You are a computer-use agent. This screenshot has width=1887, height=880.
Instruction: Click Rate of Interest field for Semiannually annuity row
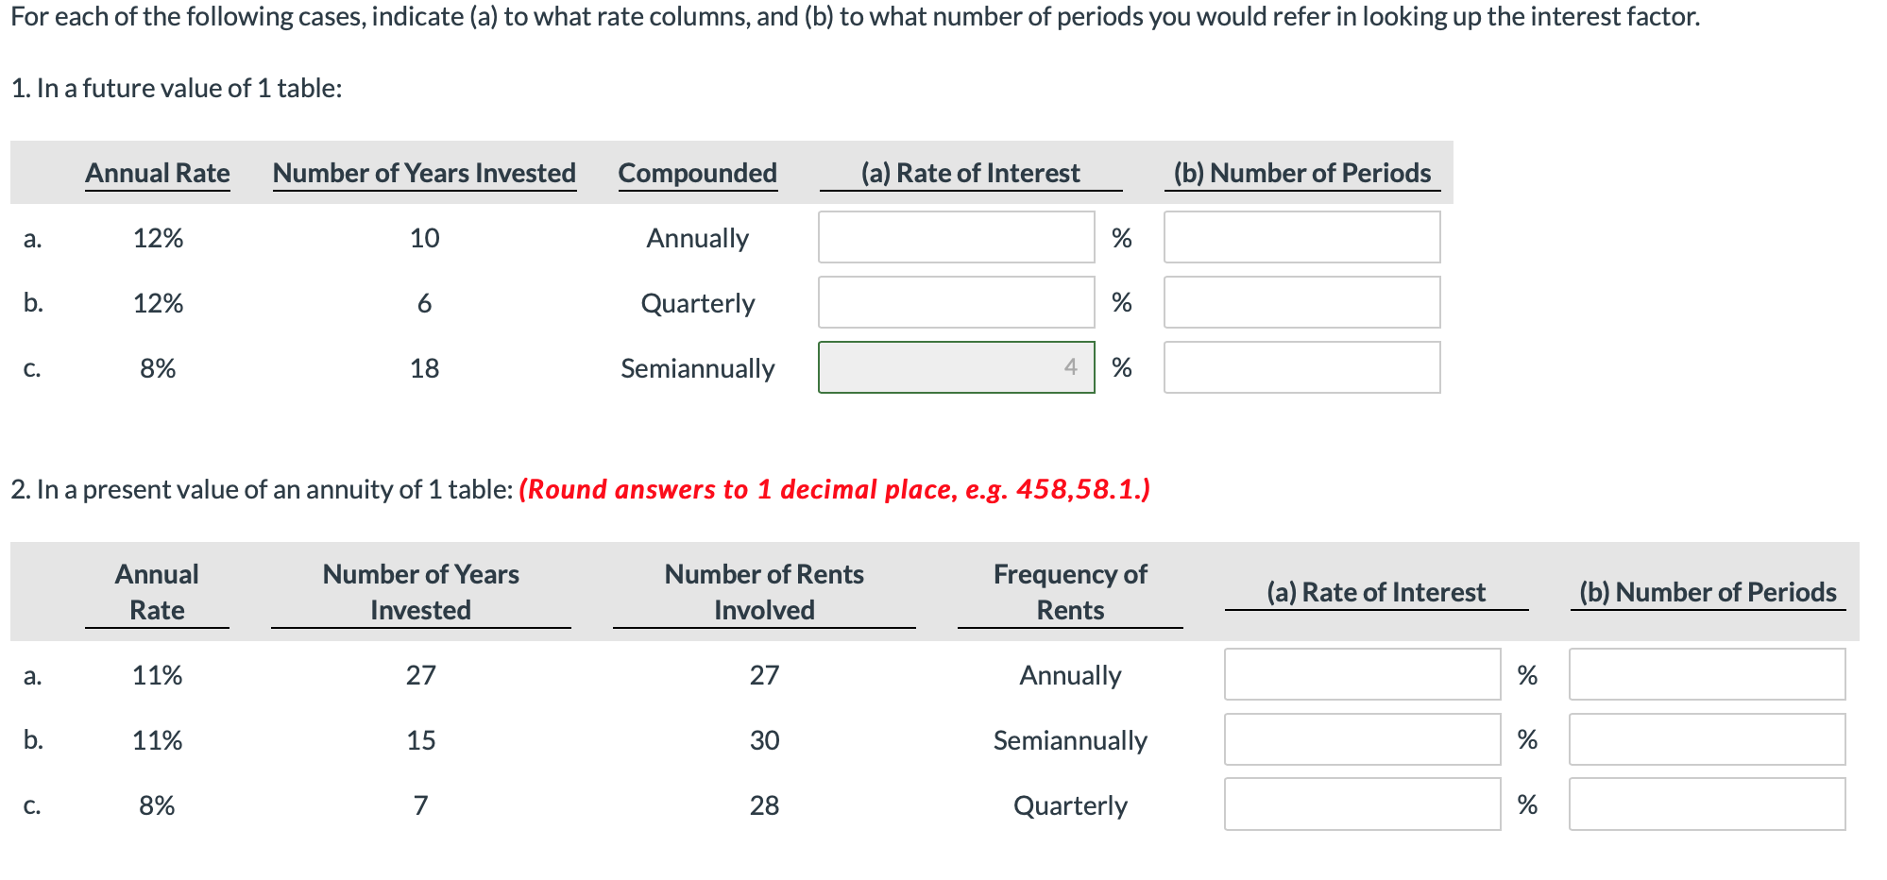coord(1362,739)
